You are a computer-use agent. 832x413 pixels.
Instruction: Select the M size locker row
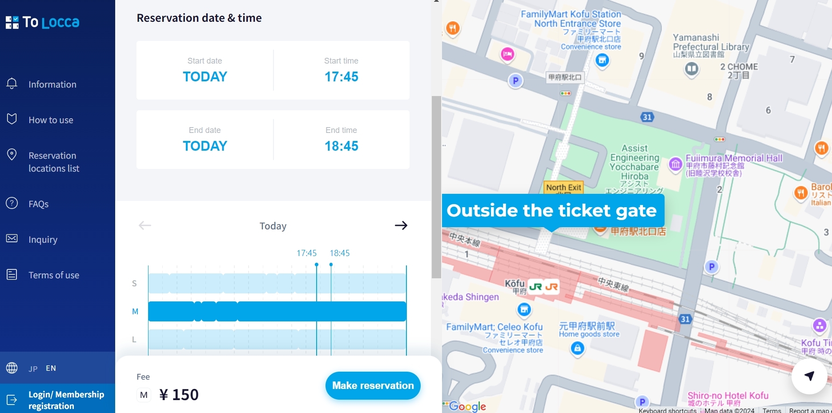(x=277, y=311)
